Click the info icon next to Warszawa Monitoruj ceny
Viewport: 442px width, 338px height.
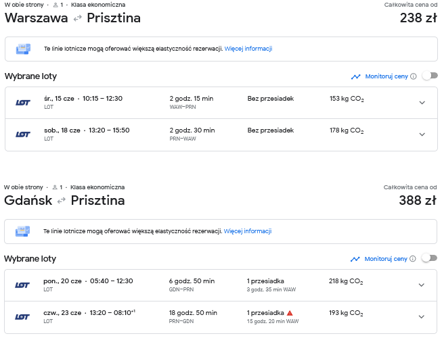(x=414, y=76)
